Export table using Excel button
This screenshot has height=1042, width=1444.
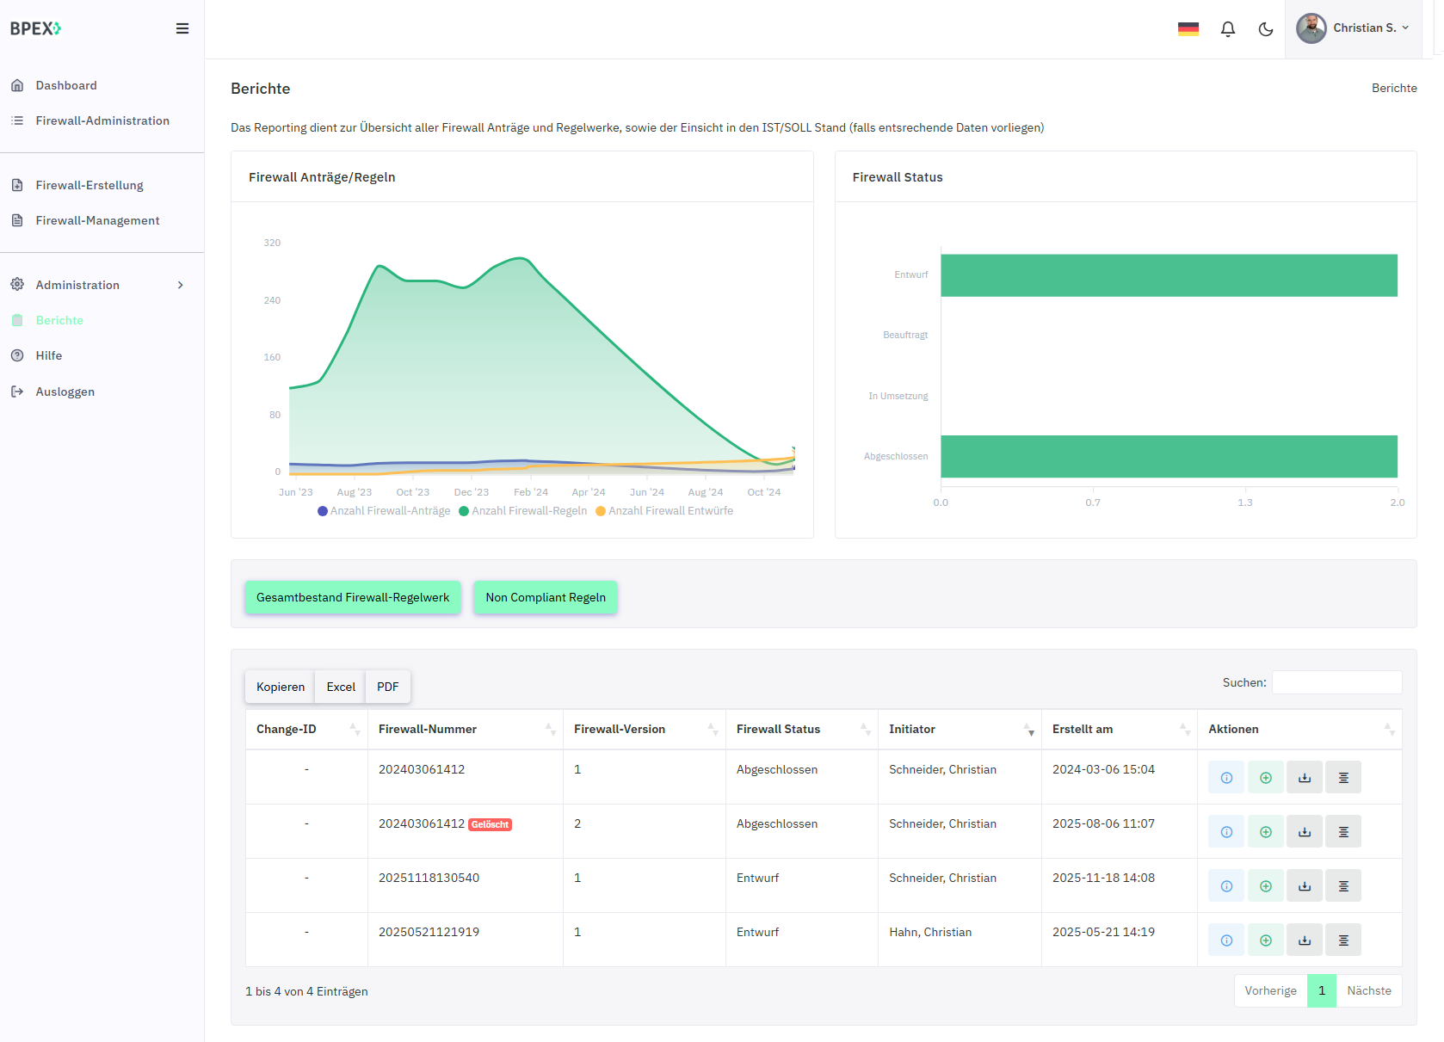(x=341, y=687)
